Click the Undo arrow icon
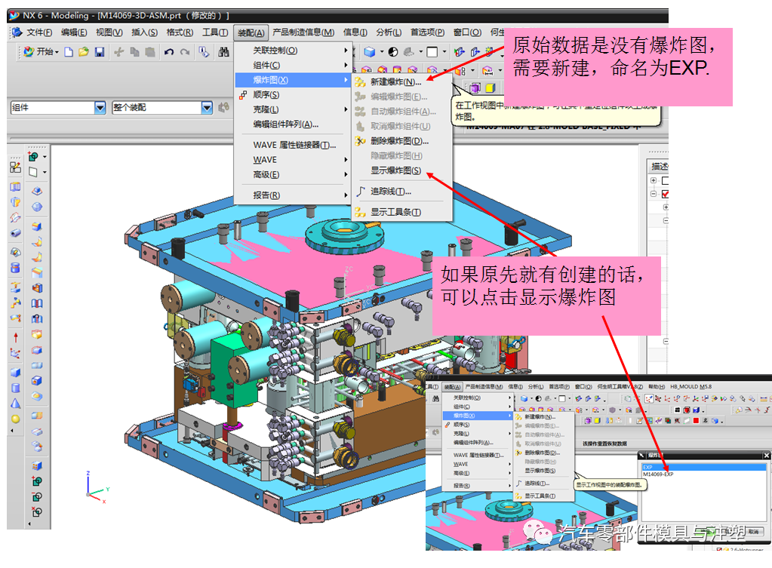Viewport: 772px width, 568px height. [169, 52]
